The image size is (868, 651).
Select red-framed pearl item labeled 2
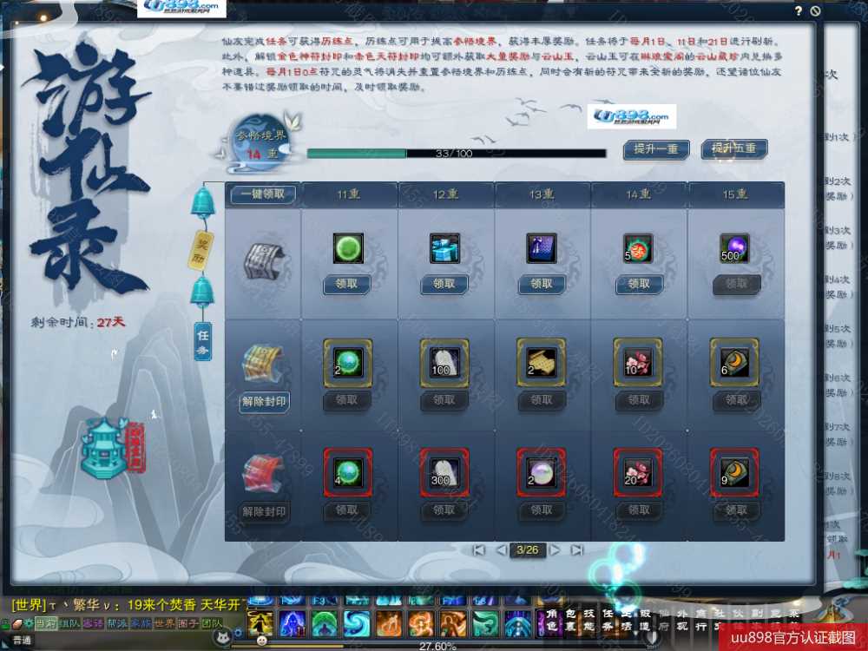pos(542,473)
